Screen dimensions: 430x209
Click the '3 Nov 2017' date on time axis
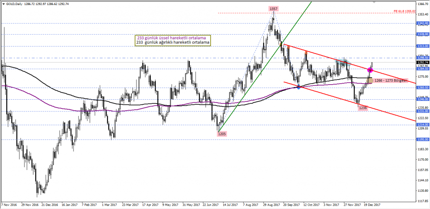point(331,205)
